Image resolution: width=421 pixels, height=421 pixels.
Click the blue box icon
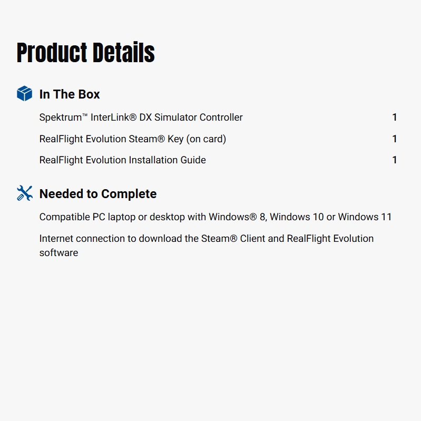click(x=25, y=94)
